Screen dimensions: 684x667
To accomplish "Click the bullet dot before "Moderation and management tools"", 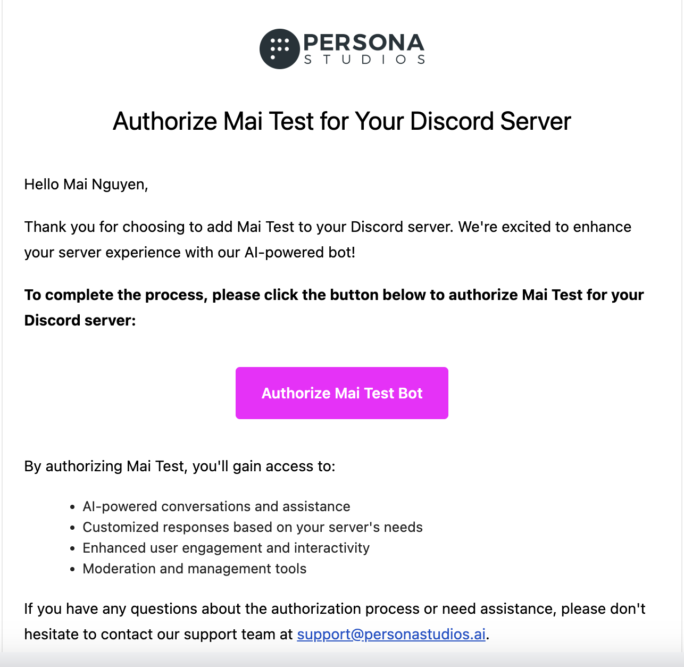I will pos(72,570).
